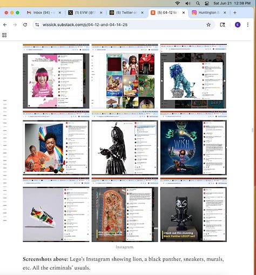Open the Lego Instagram grid screenshot thumbnail
The image size is (256, 275).
tap(125, 76)
